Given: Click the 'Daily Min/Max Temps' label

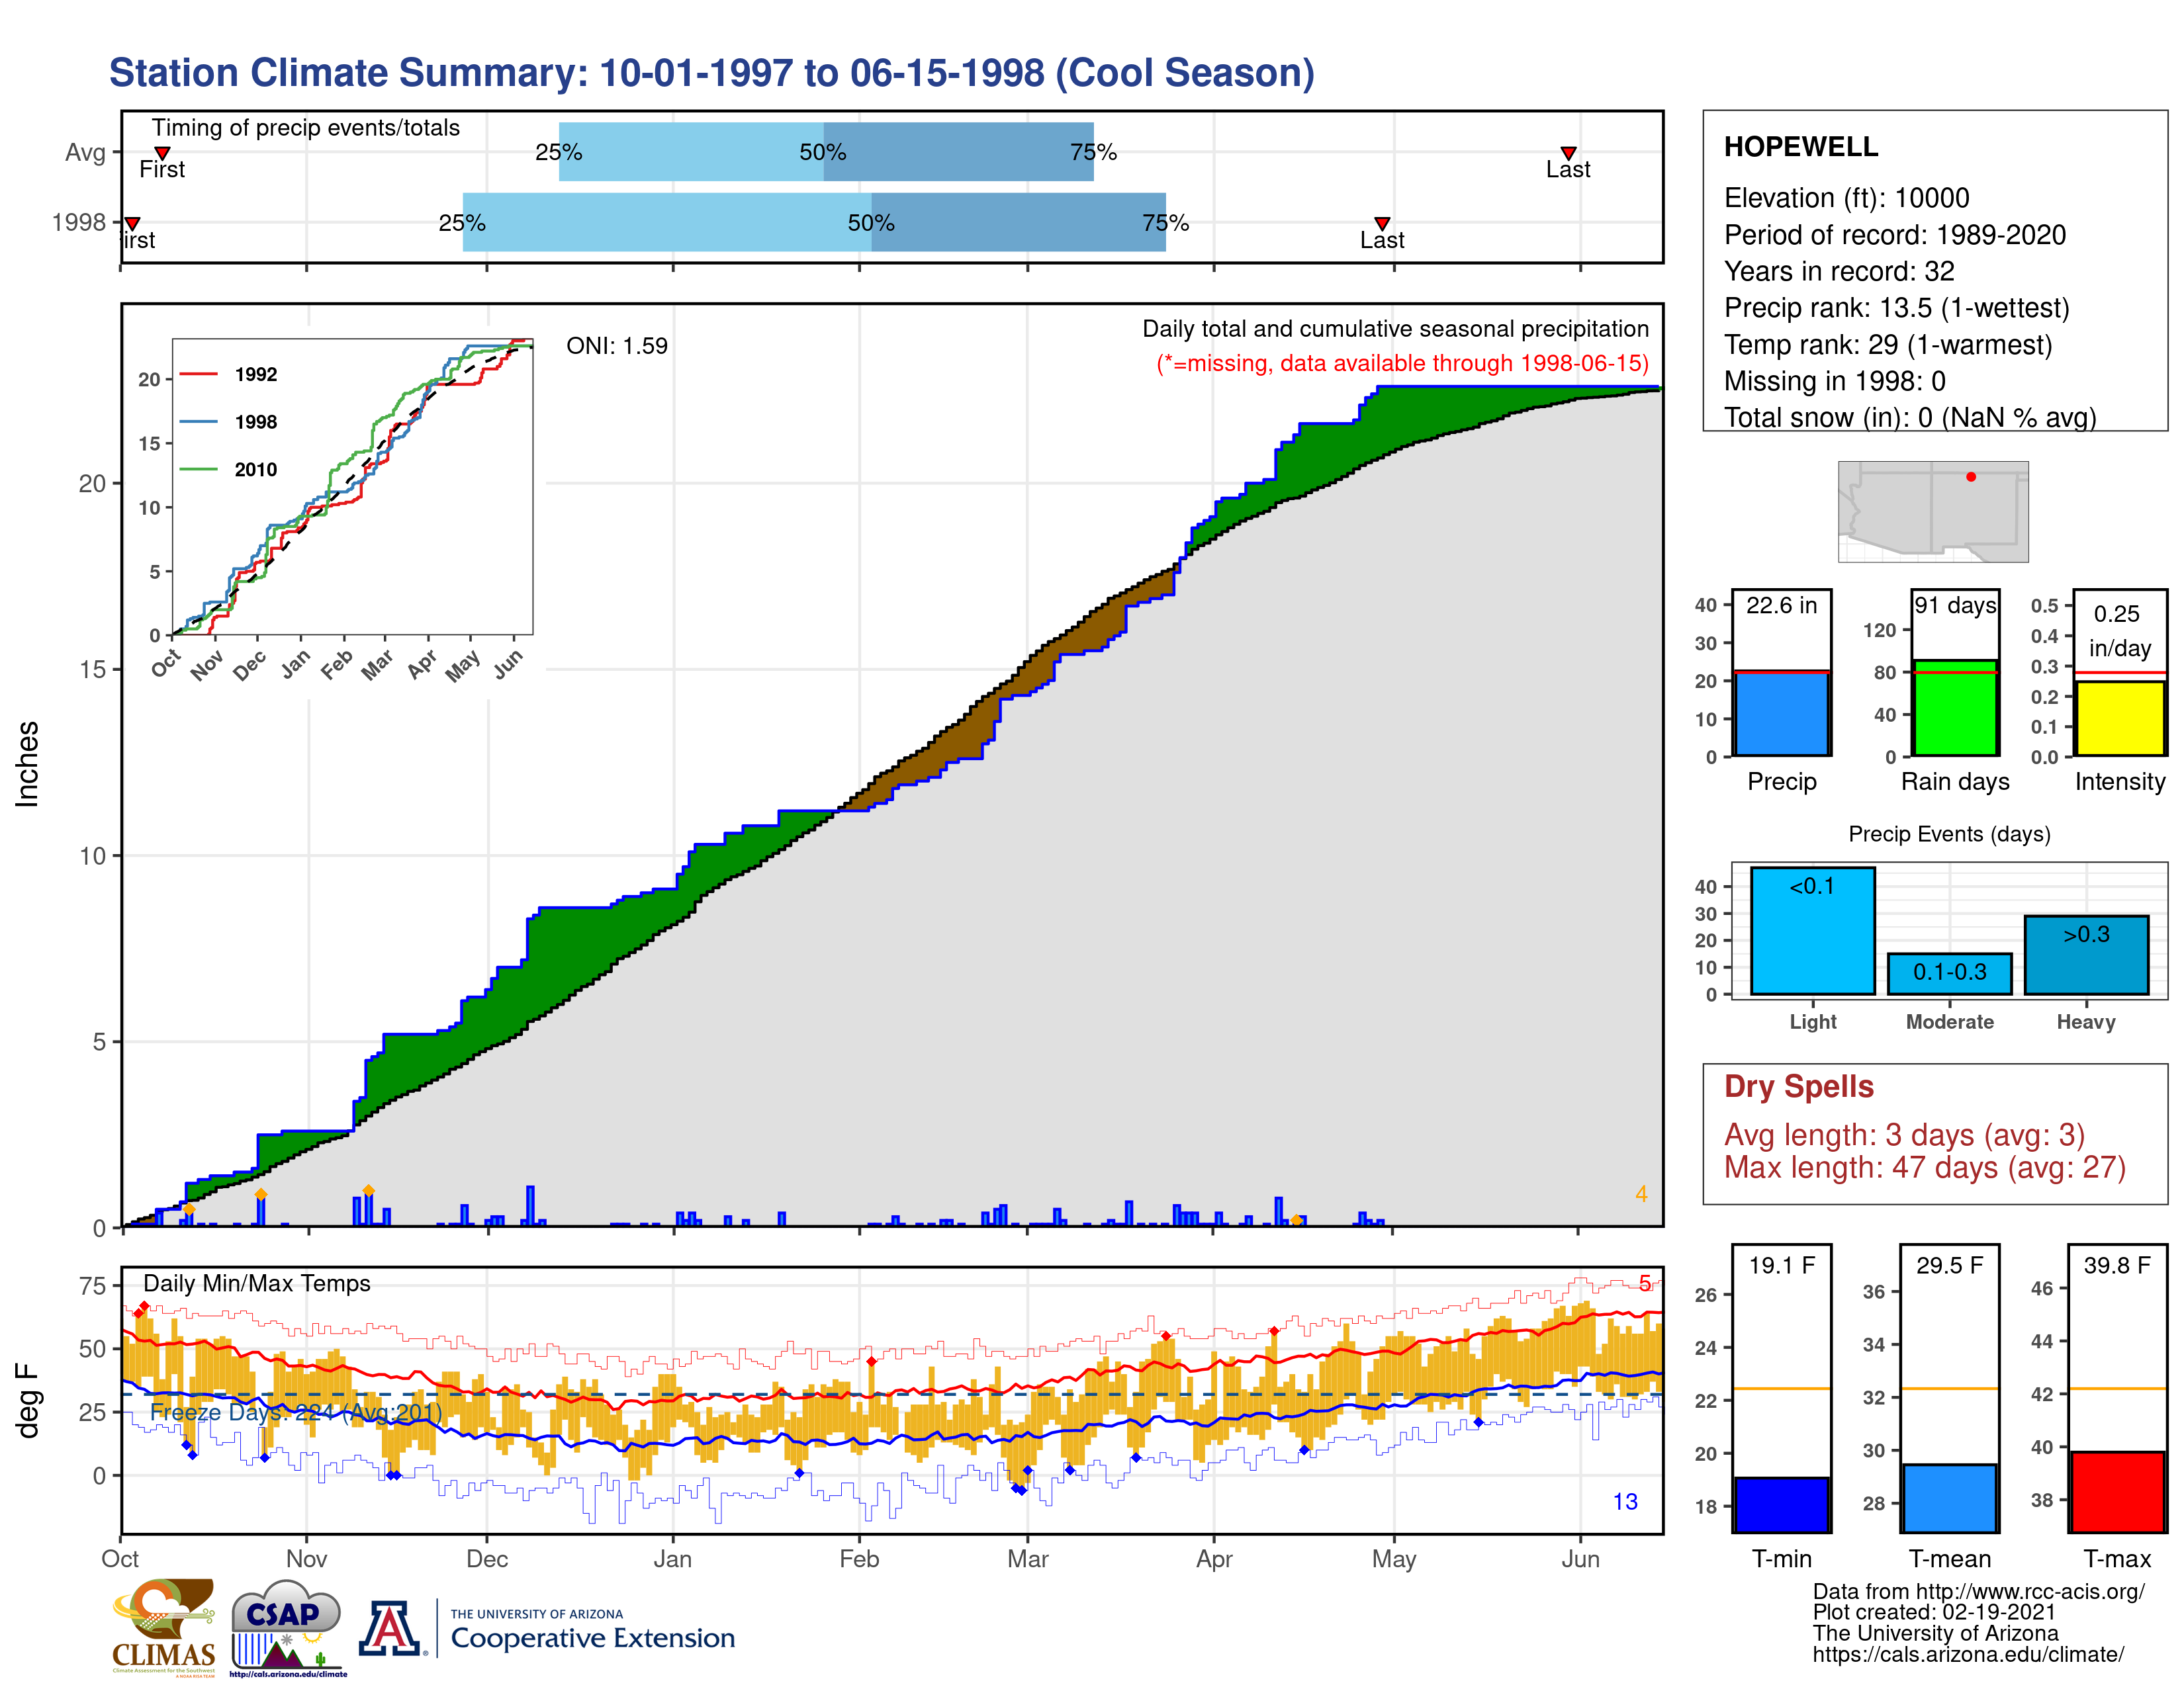Looking at the screenshot, I should coord(257,1283).
